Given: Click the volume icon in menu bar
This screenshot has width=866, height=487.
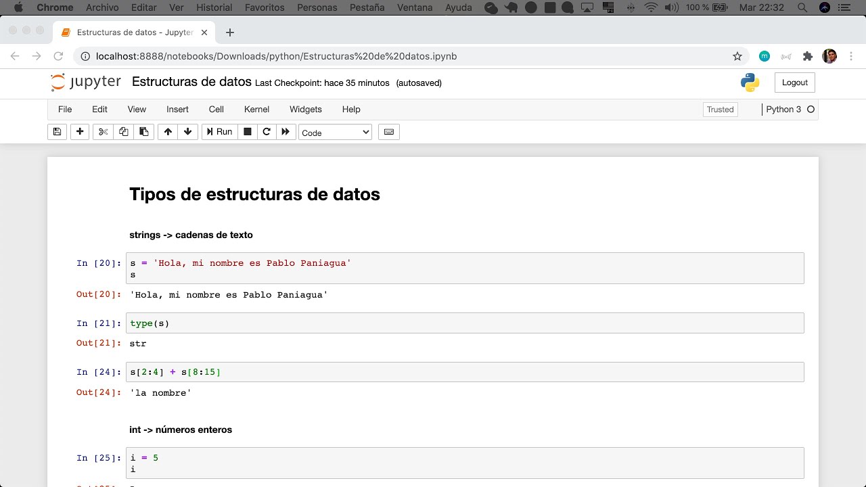Looking at the screenshot, I should coord(673,7).
